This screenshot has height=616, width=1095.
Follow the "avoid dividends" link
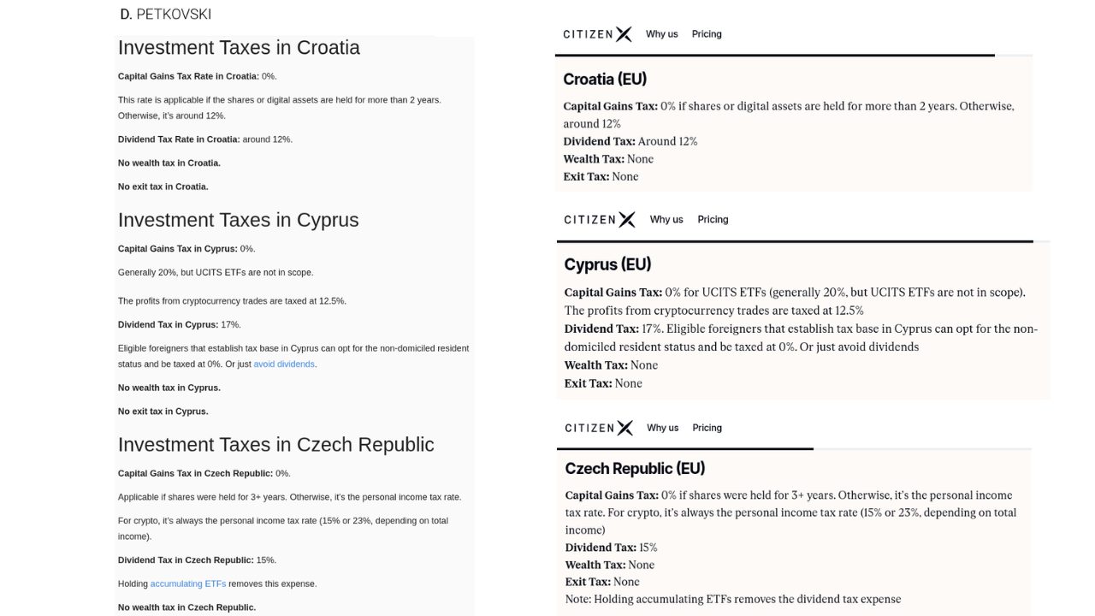[x=284, y=364]
